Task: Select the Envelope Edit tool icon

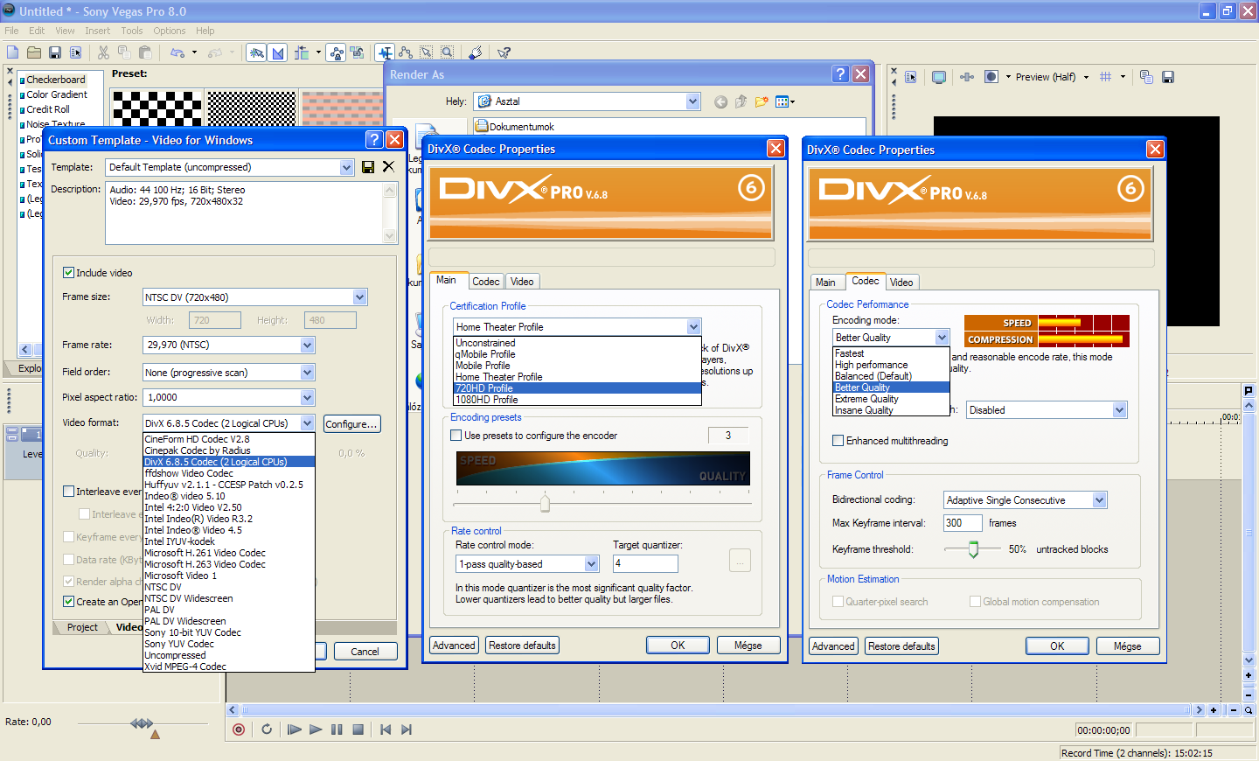Action: 406,52
